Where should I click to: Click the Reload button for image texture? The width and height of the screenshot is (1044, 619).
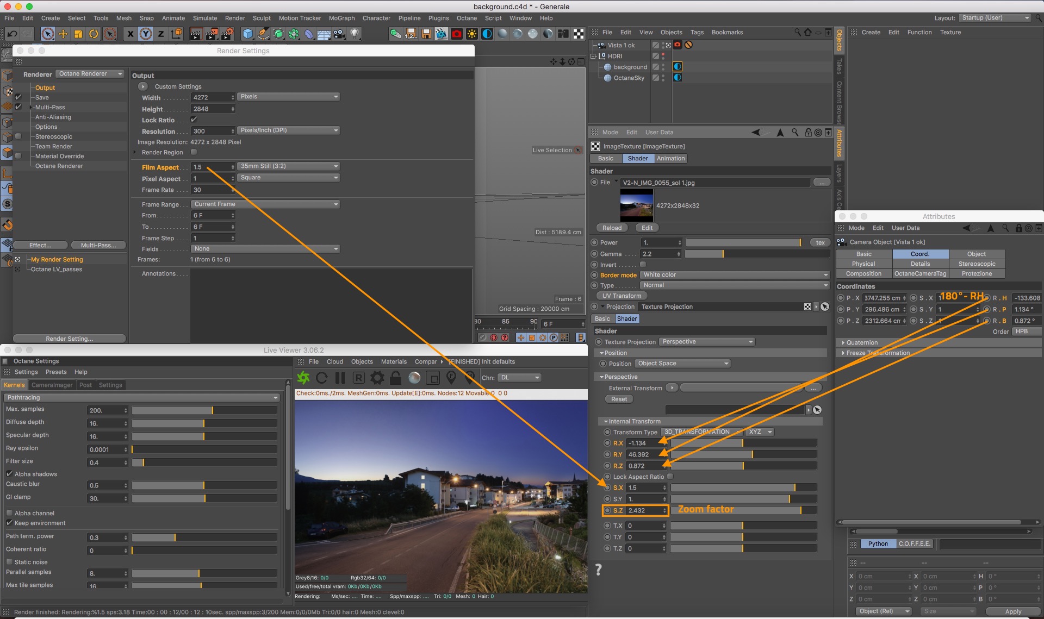612,228
